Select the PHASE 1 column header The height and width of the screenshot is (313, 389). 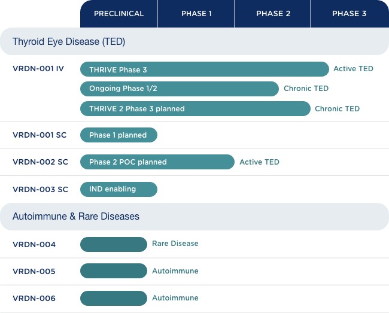[196, 14]
